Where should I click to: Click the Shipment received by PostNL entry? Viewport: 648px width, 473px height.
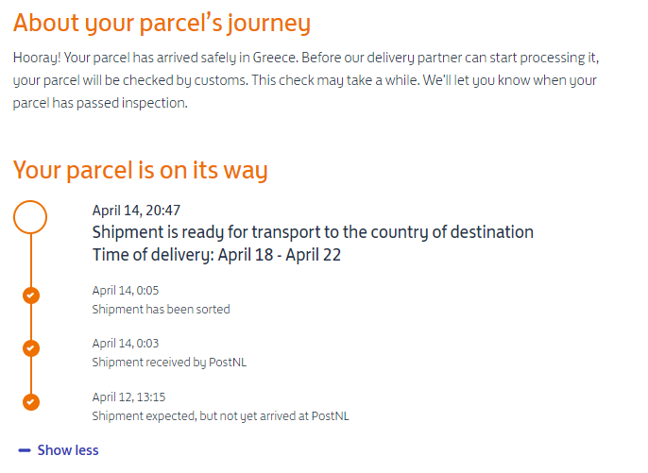169,363
